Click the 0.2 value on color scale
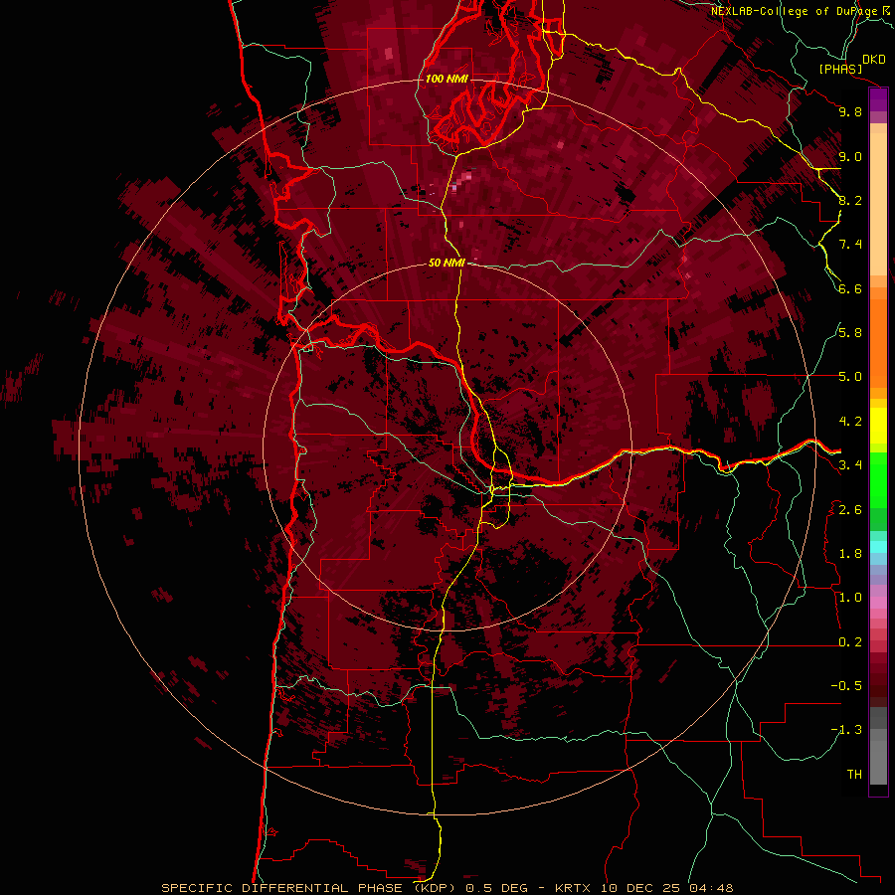 [850, 641]
